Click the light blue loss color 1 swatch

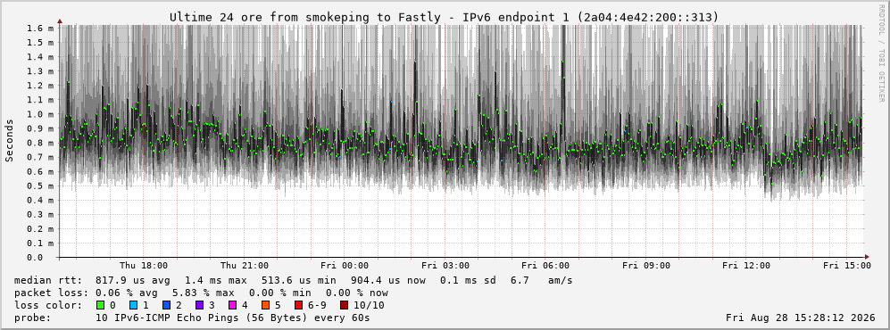coord(133,305)
